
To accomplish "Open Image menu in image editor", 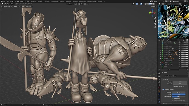I will tap(175, 4).
